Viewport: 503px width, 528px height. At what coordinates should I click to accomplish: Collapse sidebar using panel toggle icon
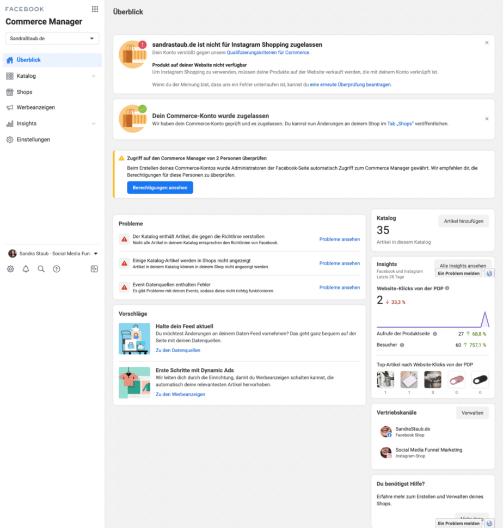pos(94,269)
